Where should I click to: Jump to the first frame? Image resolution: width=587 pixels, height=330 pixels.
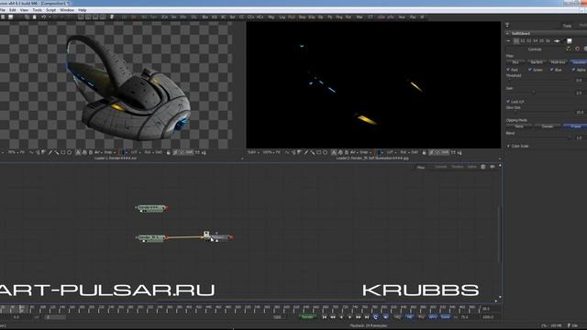(325, 317)
